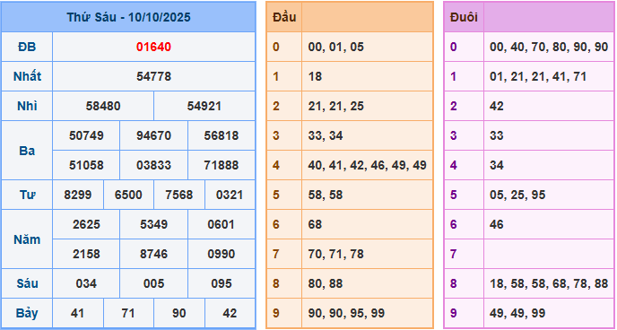Select Đuôi row values 05, 25, 95
The height and width of the screenshot is (330, 617).
tap(517, 195)
